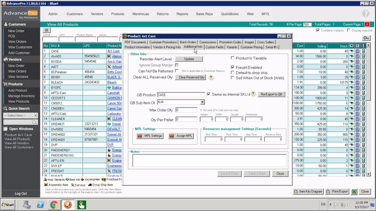The height and width of the screenshot is (211, 376).
Task: Click the edit icon in BYOPC row
Action: [x=357, y=88]
